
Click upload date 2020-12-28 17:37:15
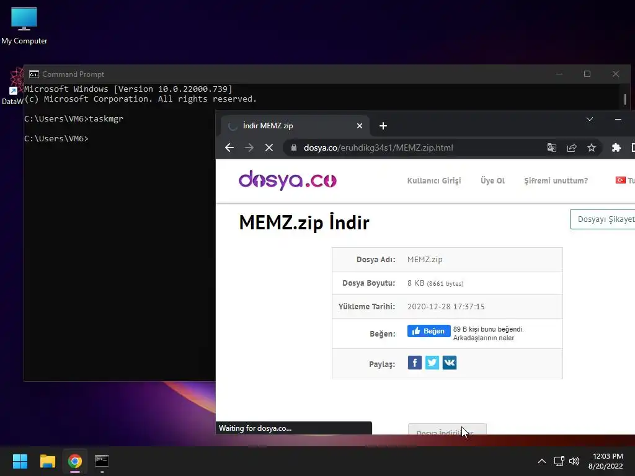coord(446,306)
